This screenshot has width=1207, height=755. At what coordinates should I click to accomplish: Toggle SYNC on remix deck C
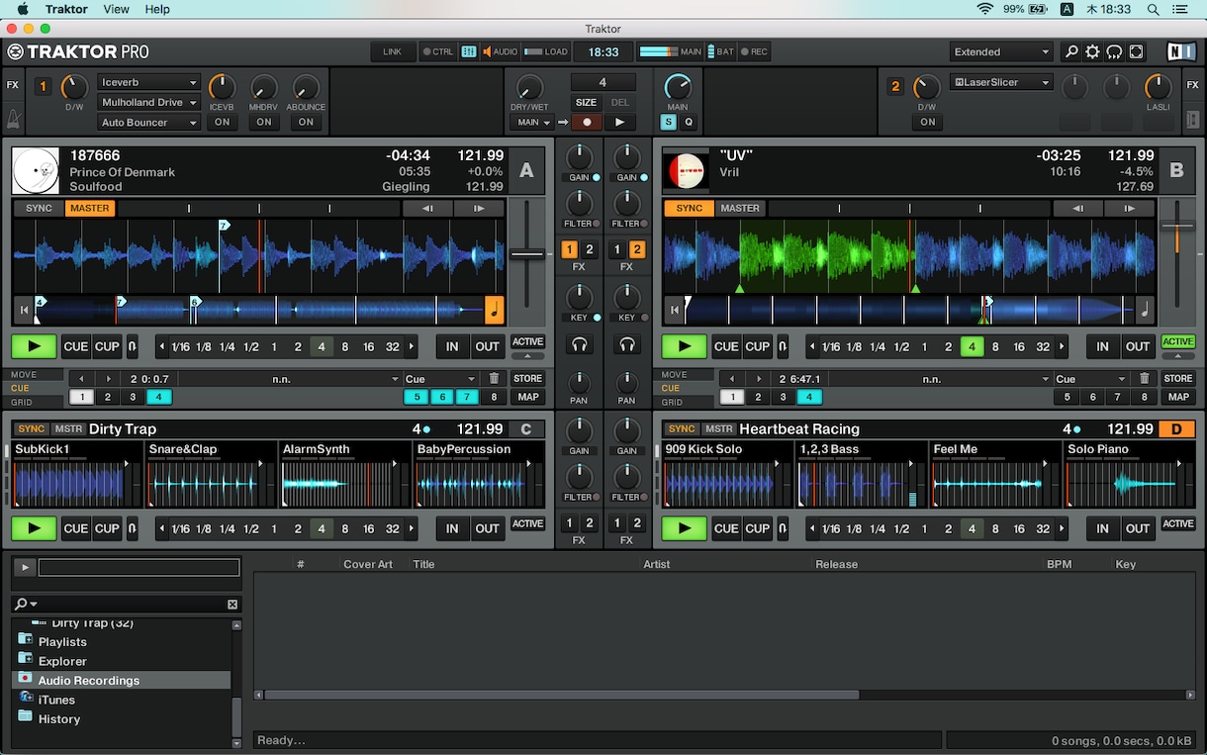(32, 428)
